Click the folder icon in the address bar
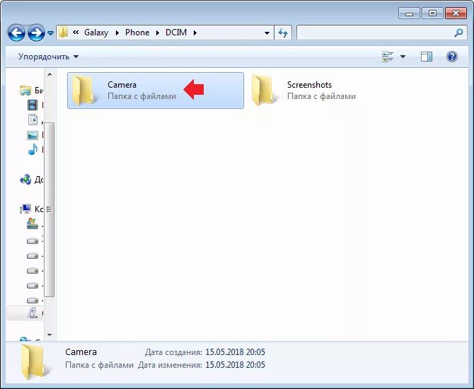 point(63,33)
